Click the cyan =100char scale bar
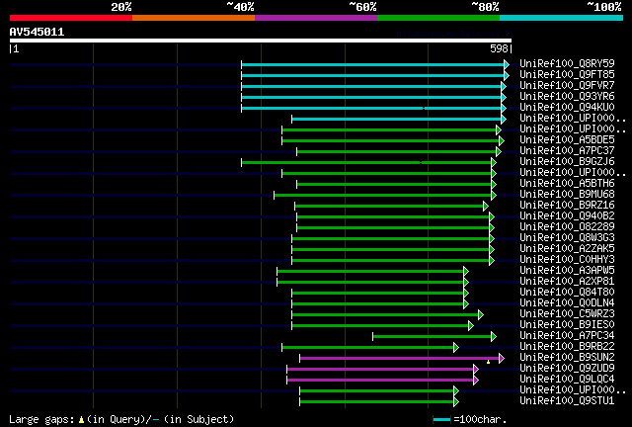 (441, 420)
